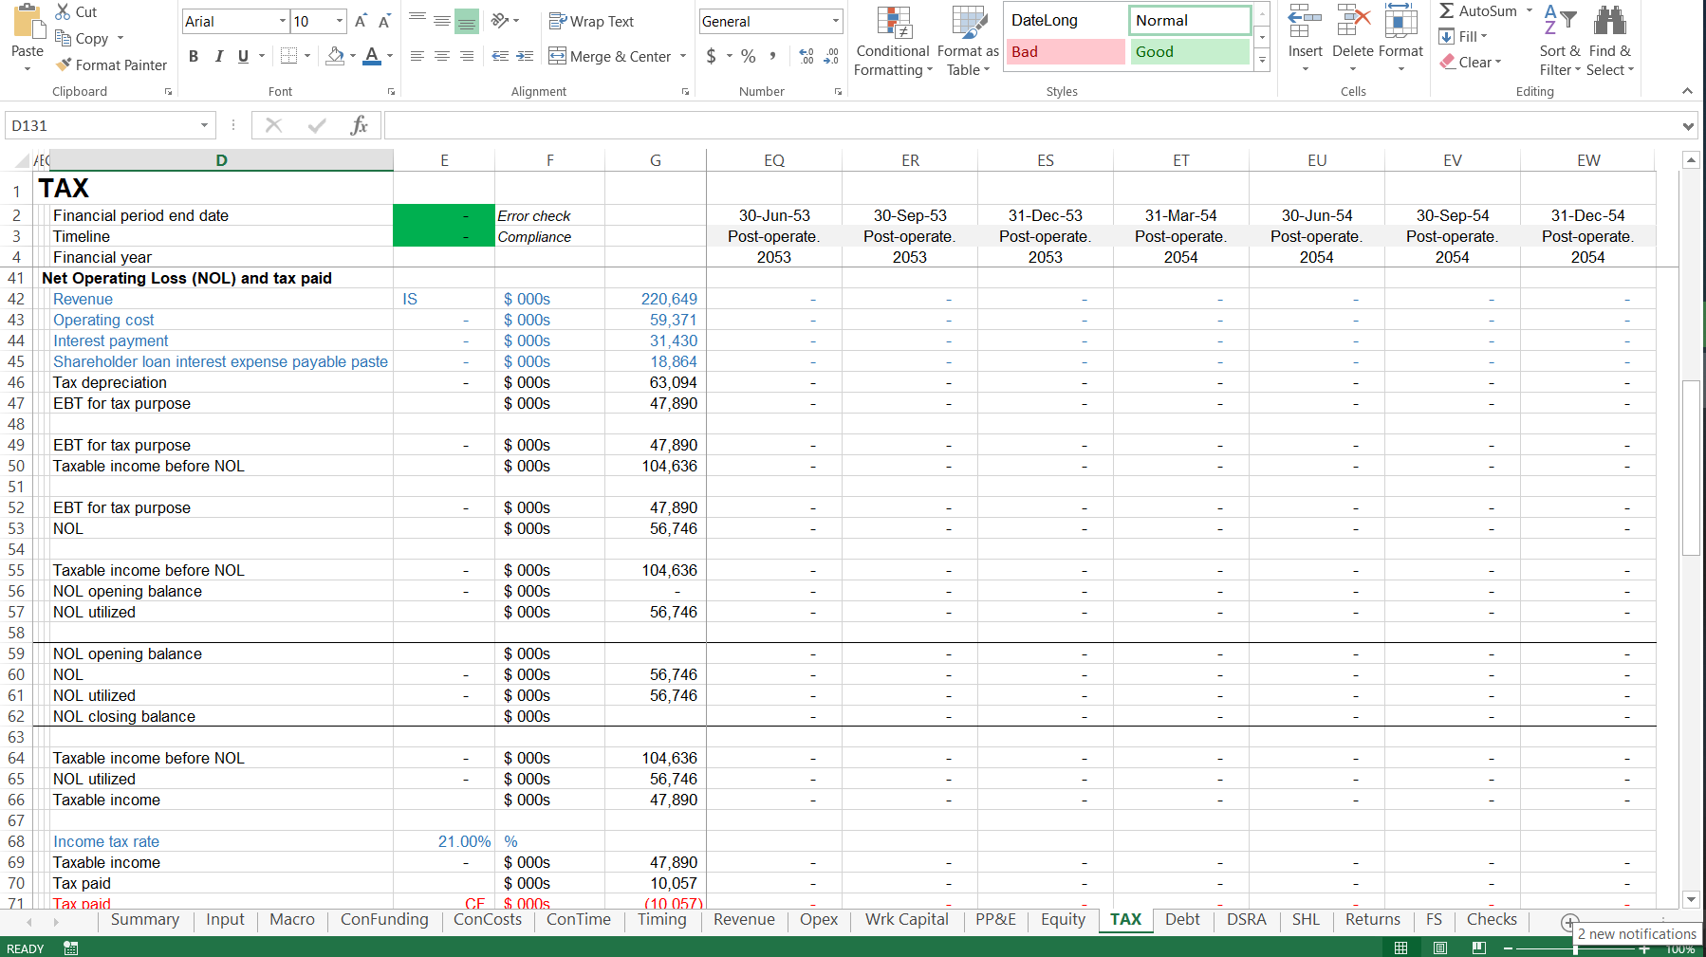
Task: Click Increase Decimal icon
Action: point(806,56)
